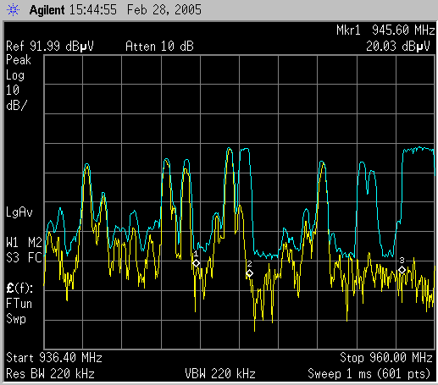Click the Mkr1 945.60 MHz readout
Viewport: 438px width, 385px height.
pyautogui.click(x=385, y=30)
